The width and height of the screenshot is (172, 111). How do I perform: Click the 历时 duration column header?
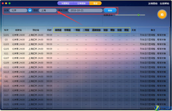click(49, 30)
